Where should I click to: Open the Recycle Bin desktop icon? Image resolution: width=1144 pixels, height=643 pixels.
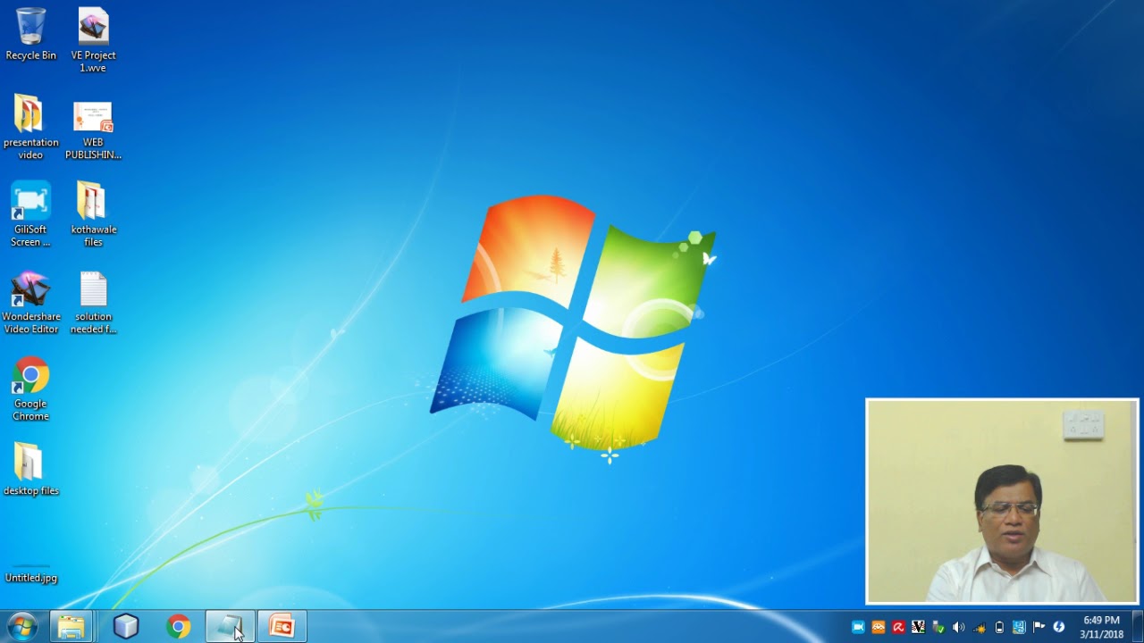click(x=30, y=34)
